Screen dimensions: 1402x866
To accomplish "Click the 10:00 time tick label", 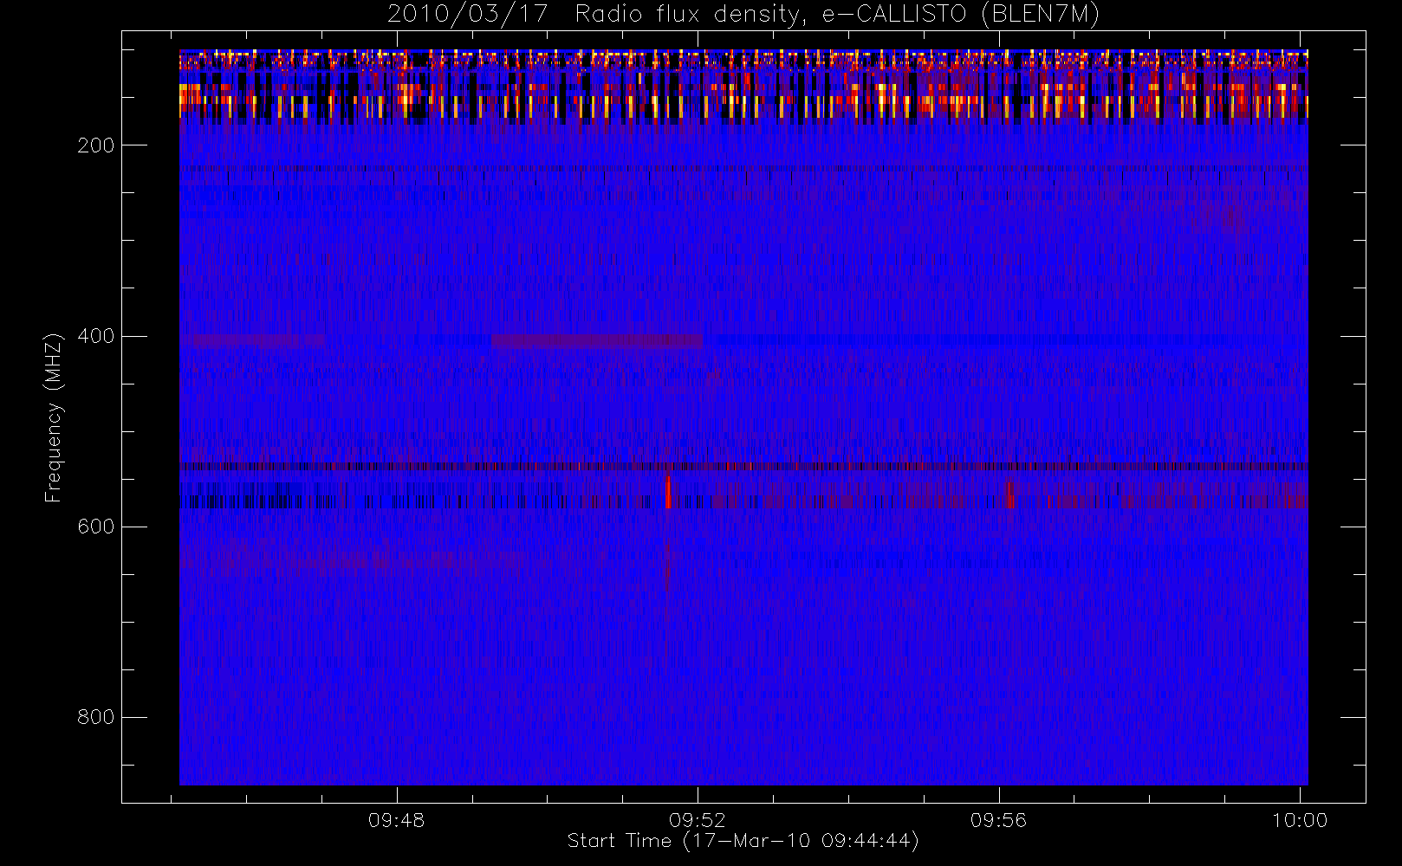I will click(1300, 820).
